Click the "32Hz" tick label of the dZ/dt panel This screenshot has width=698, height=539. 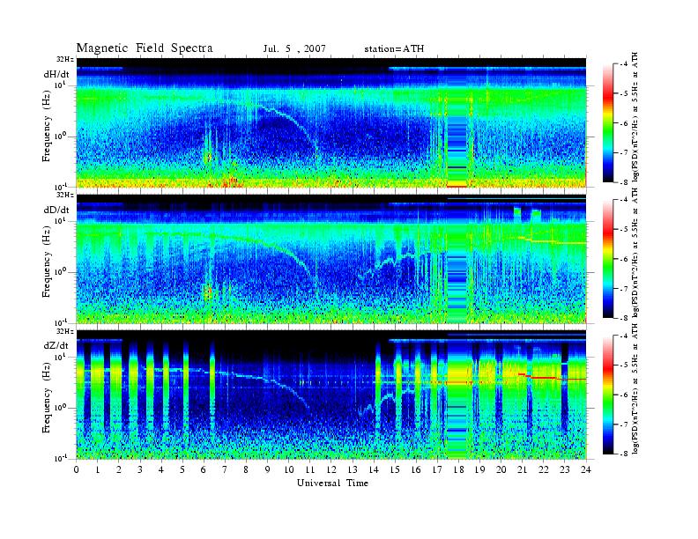(65, 331)
